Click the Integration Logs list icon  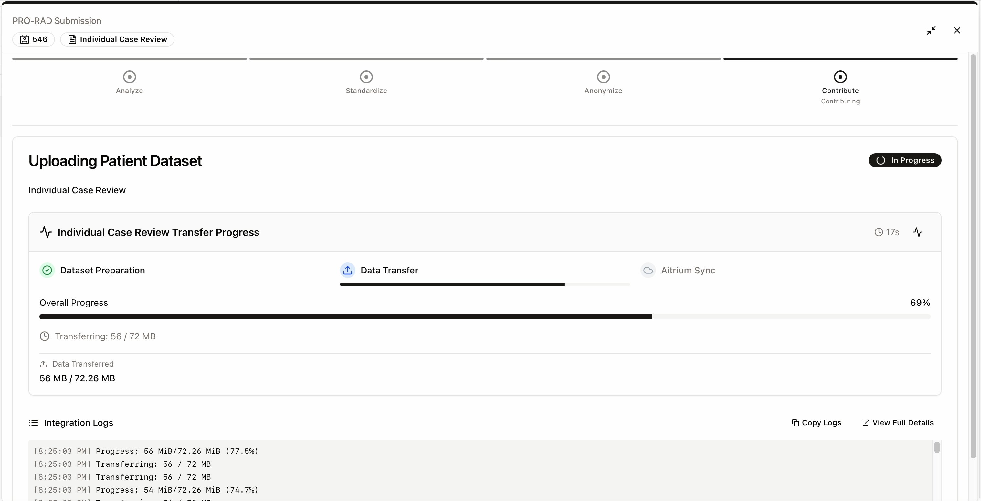point(34,423)
